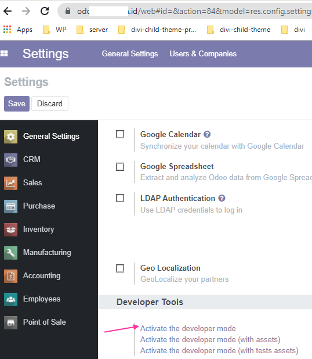Open the divi-child-theme bookmark folder
This screenshot has height=359, width=312.
point(238,30)
